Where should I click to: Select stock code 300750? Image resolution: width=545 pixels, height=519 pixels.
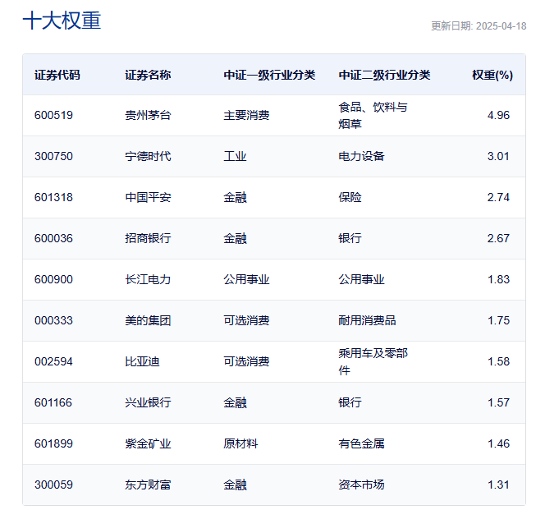coord(53,156)
